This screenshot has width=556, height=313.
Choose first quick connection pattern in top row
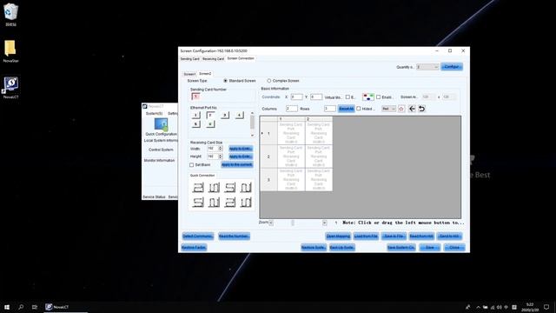[x=198, y=188]
